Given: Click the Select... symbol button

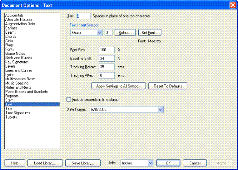Looking at the screenshot, I should pyautogui.click(x=125, y=33).
